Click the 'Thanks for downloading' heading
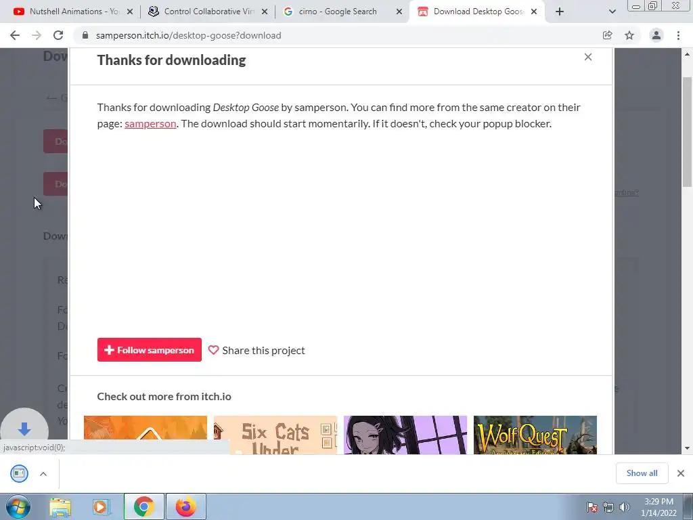The height and width of the screenshot is (520, 693). click(x=171, y=60)
